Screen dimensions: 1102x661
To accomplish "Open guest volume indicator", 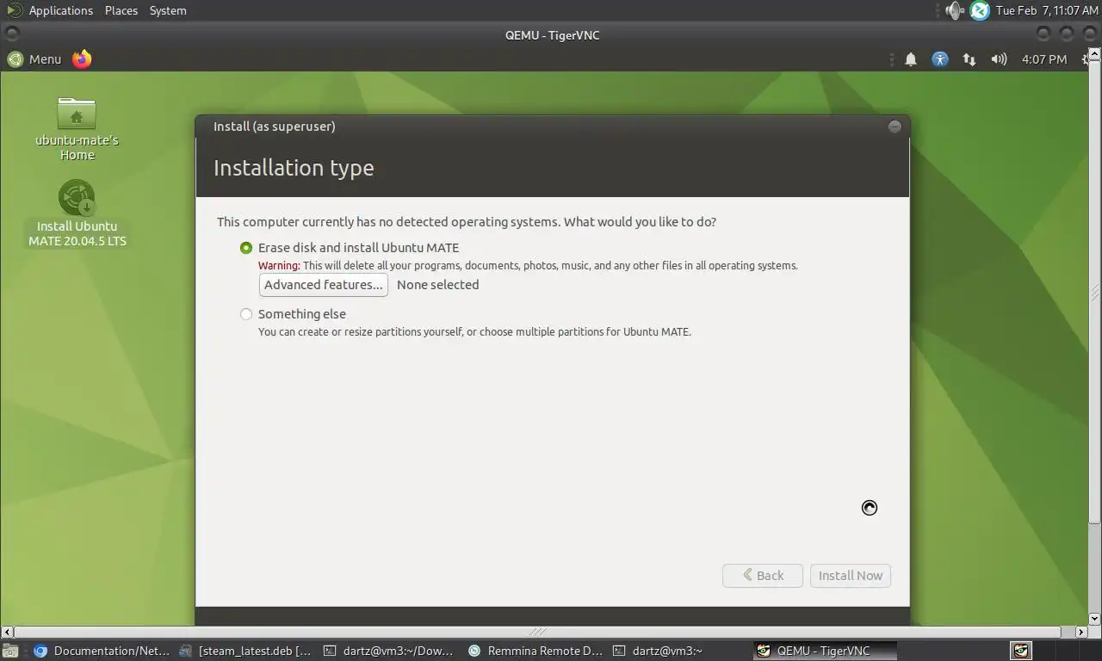I will click(999, 59).
